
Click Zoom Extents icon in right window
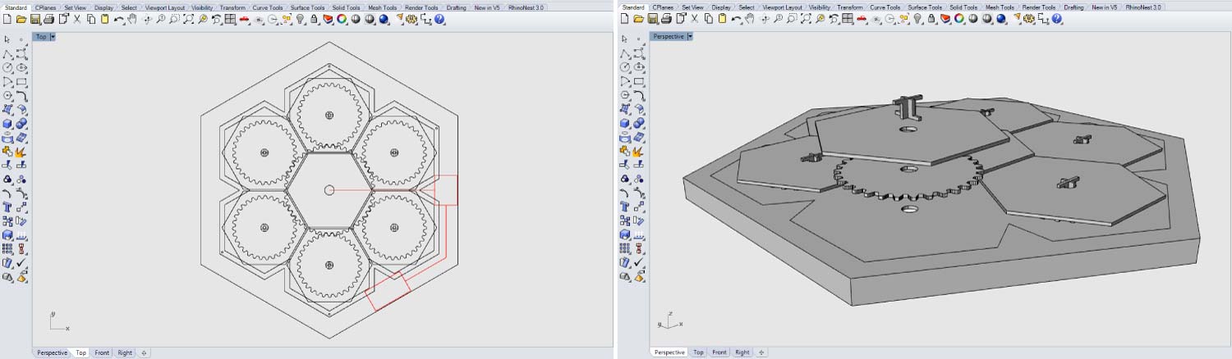(x=806, y=19)
